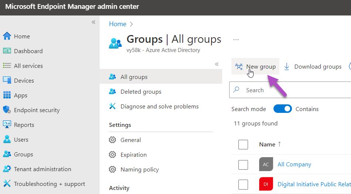Viewport: 351px width, 194px height.
Task: Click the AC avatar for All Company
Action: click(x=266, y=164)
